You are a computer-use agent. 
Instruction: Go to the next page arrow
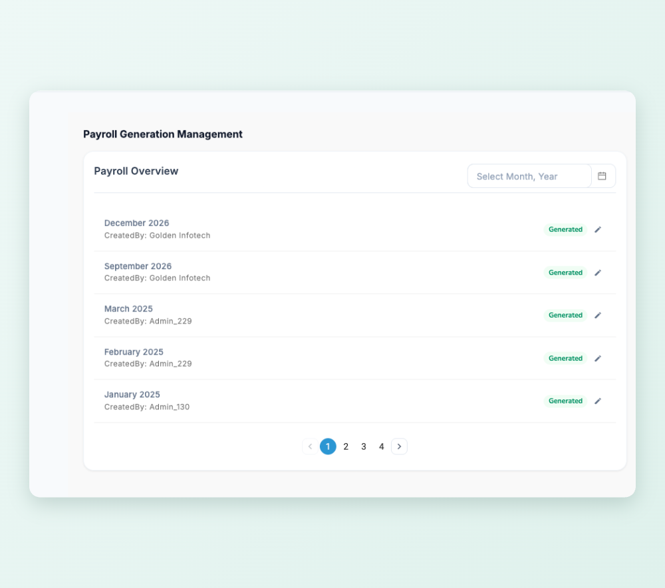coord(399,446)
